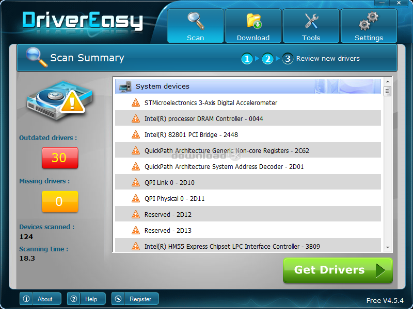Screen dimensions: 413x309
Task: Click the wrench and screwdriver Tools icon
Action: (x=311, y=21)
